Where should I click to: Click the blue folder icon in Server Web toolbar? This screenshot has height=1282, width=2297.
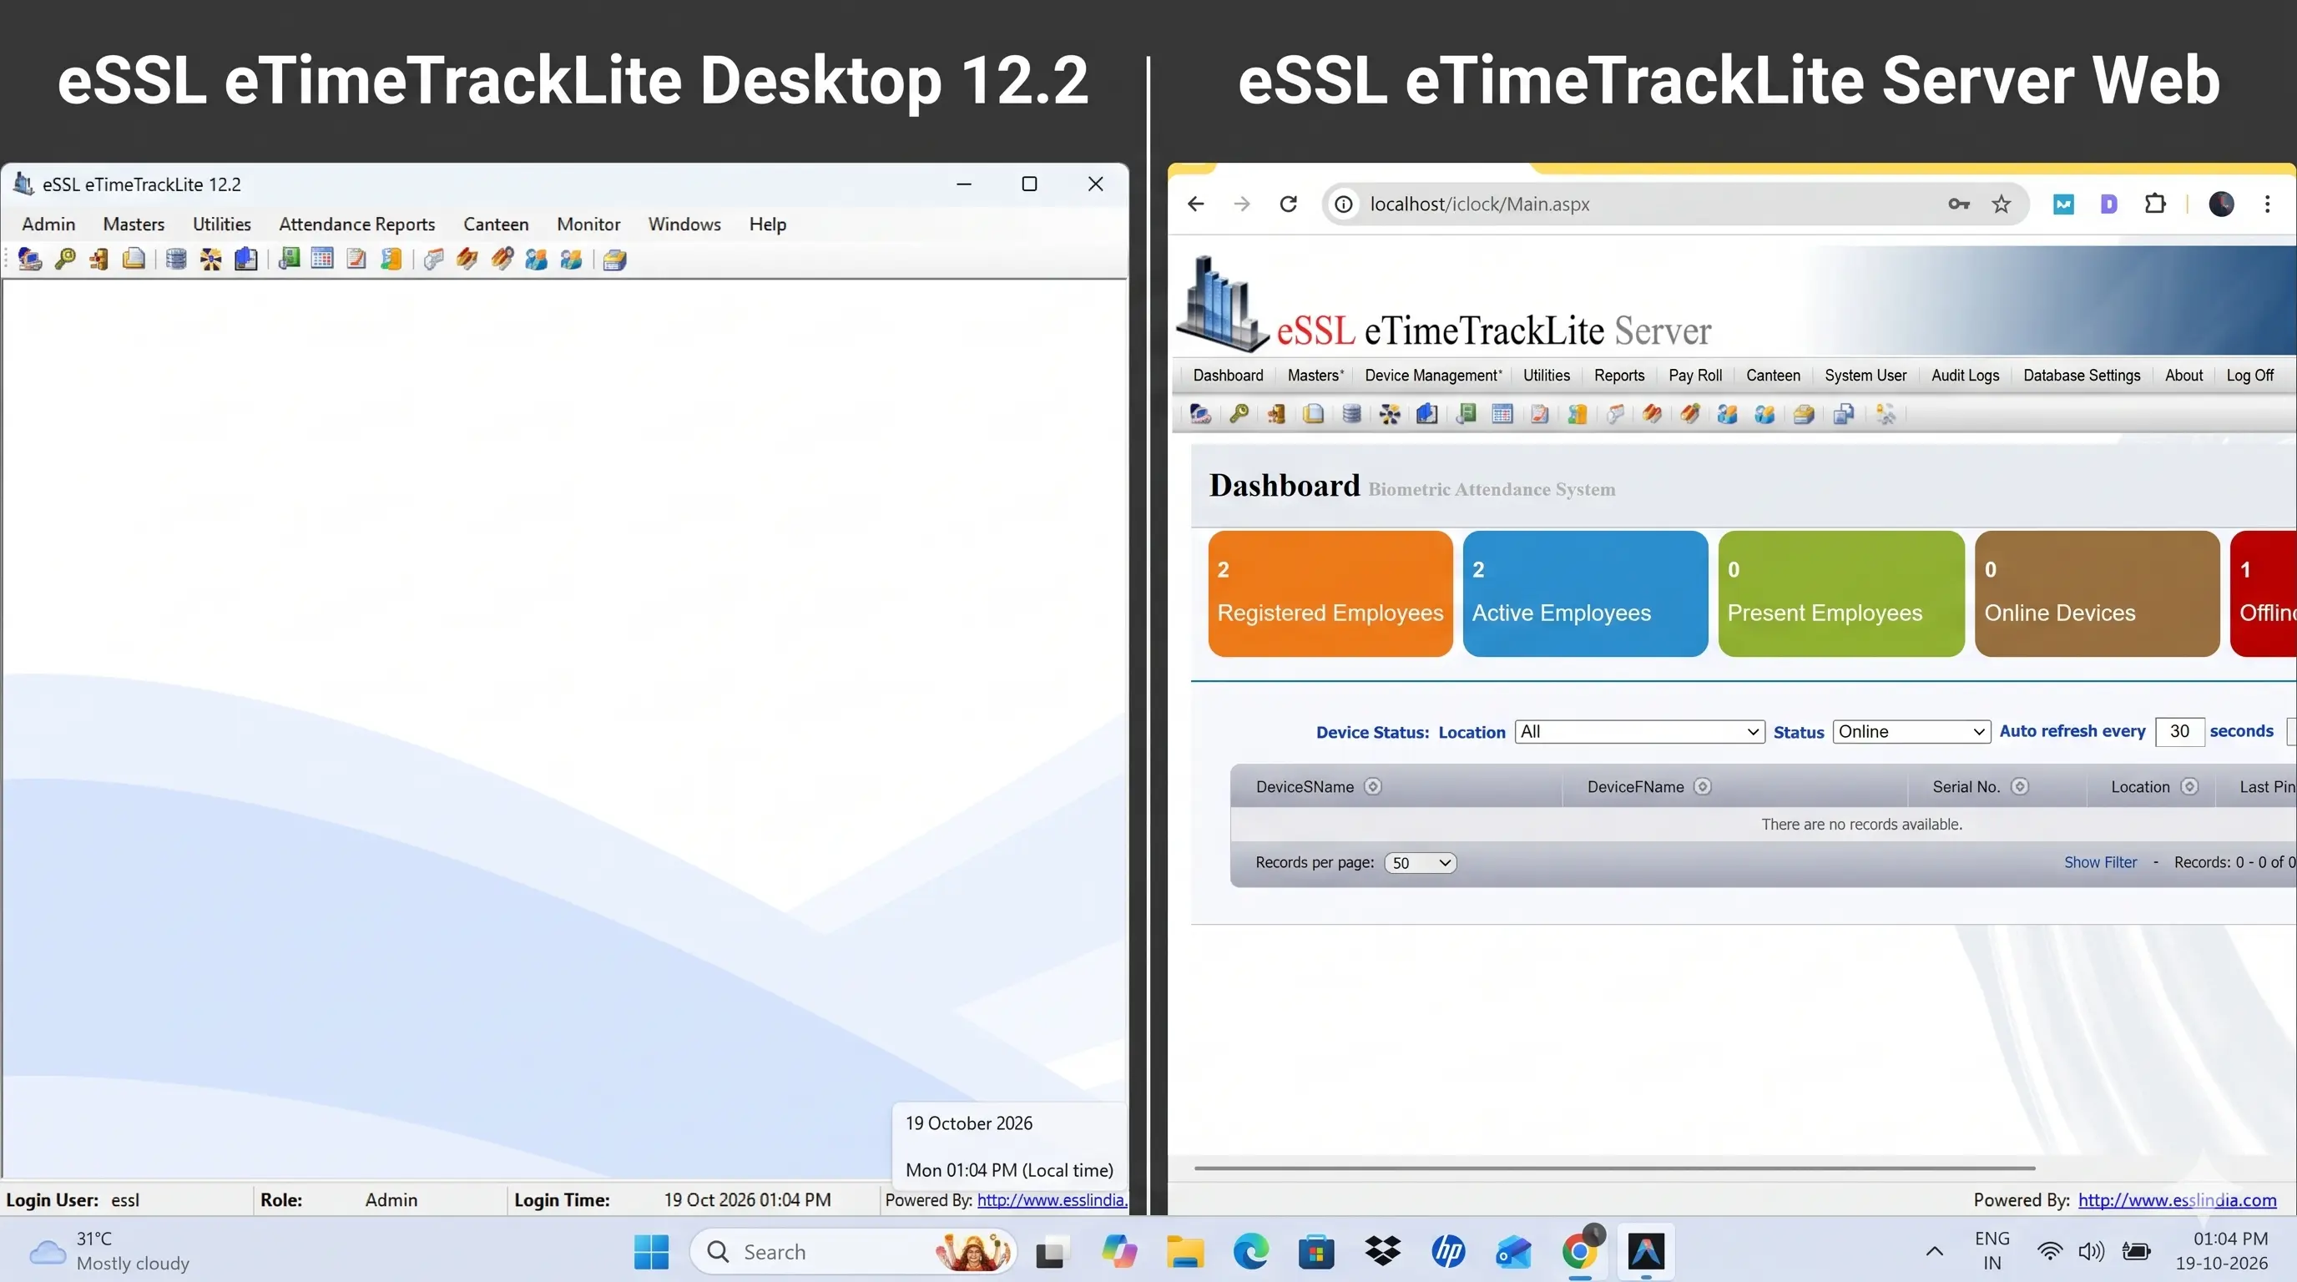tap(1426, 414)
